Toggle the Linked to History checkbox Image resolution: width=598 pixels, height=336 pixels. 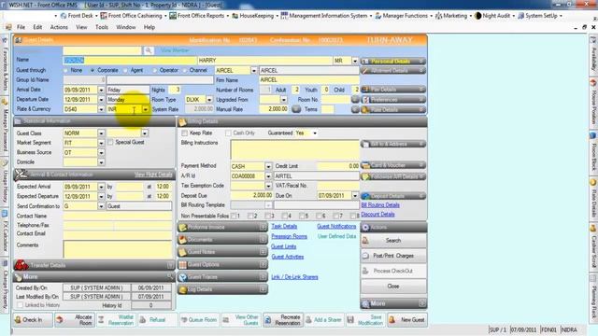click(20, 305)
